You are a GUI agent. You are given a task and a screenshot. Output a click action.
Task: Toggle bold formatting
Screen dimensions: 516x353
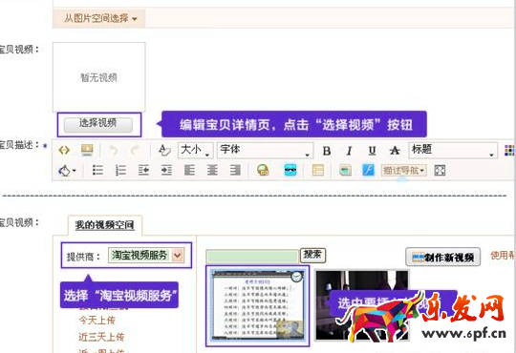pos(327,151)
